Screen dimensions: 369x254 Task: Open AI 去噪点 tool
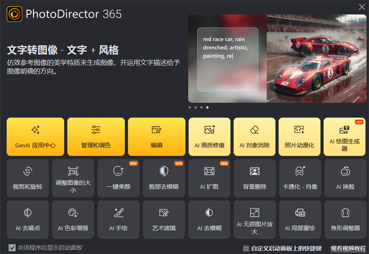coord(28,220)
